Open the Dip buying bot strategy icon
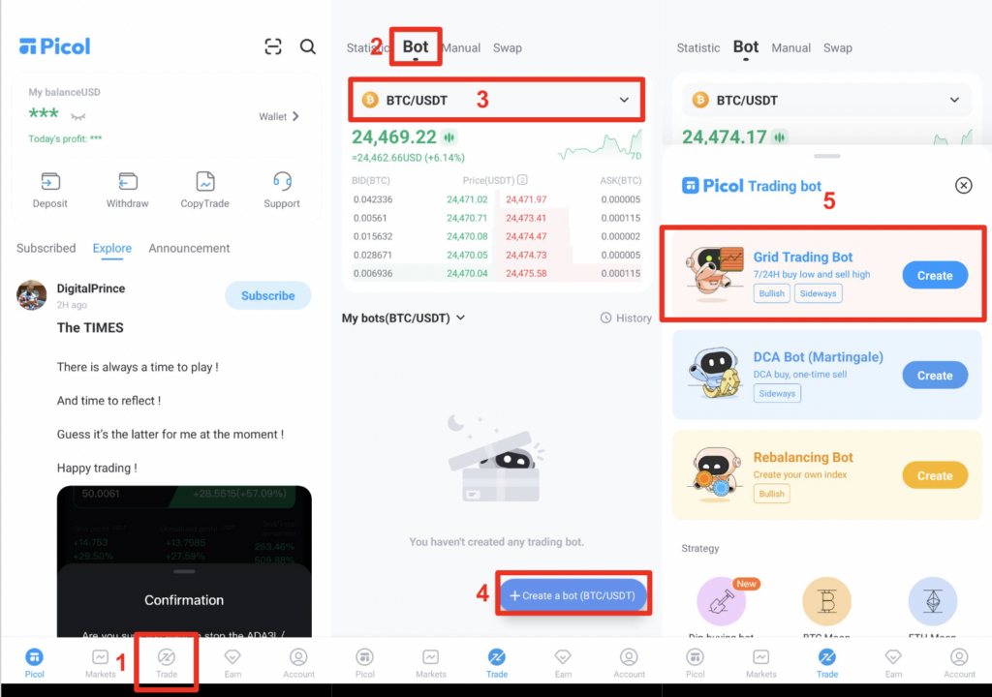The height and width of the screenshot is (697, 992). 721,601
